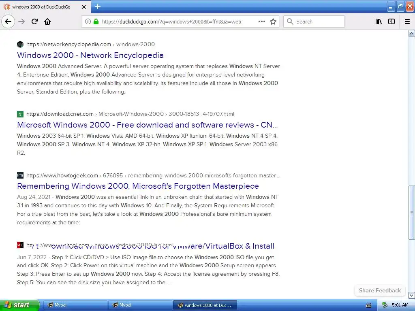Click the scrollbar up arrow
This screenshot has height=311, width=415.
tap(412, 33)
